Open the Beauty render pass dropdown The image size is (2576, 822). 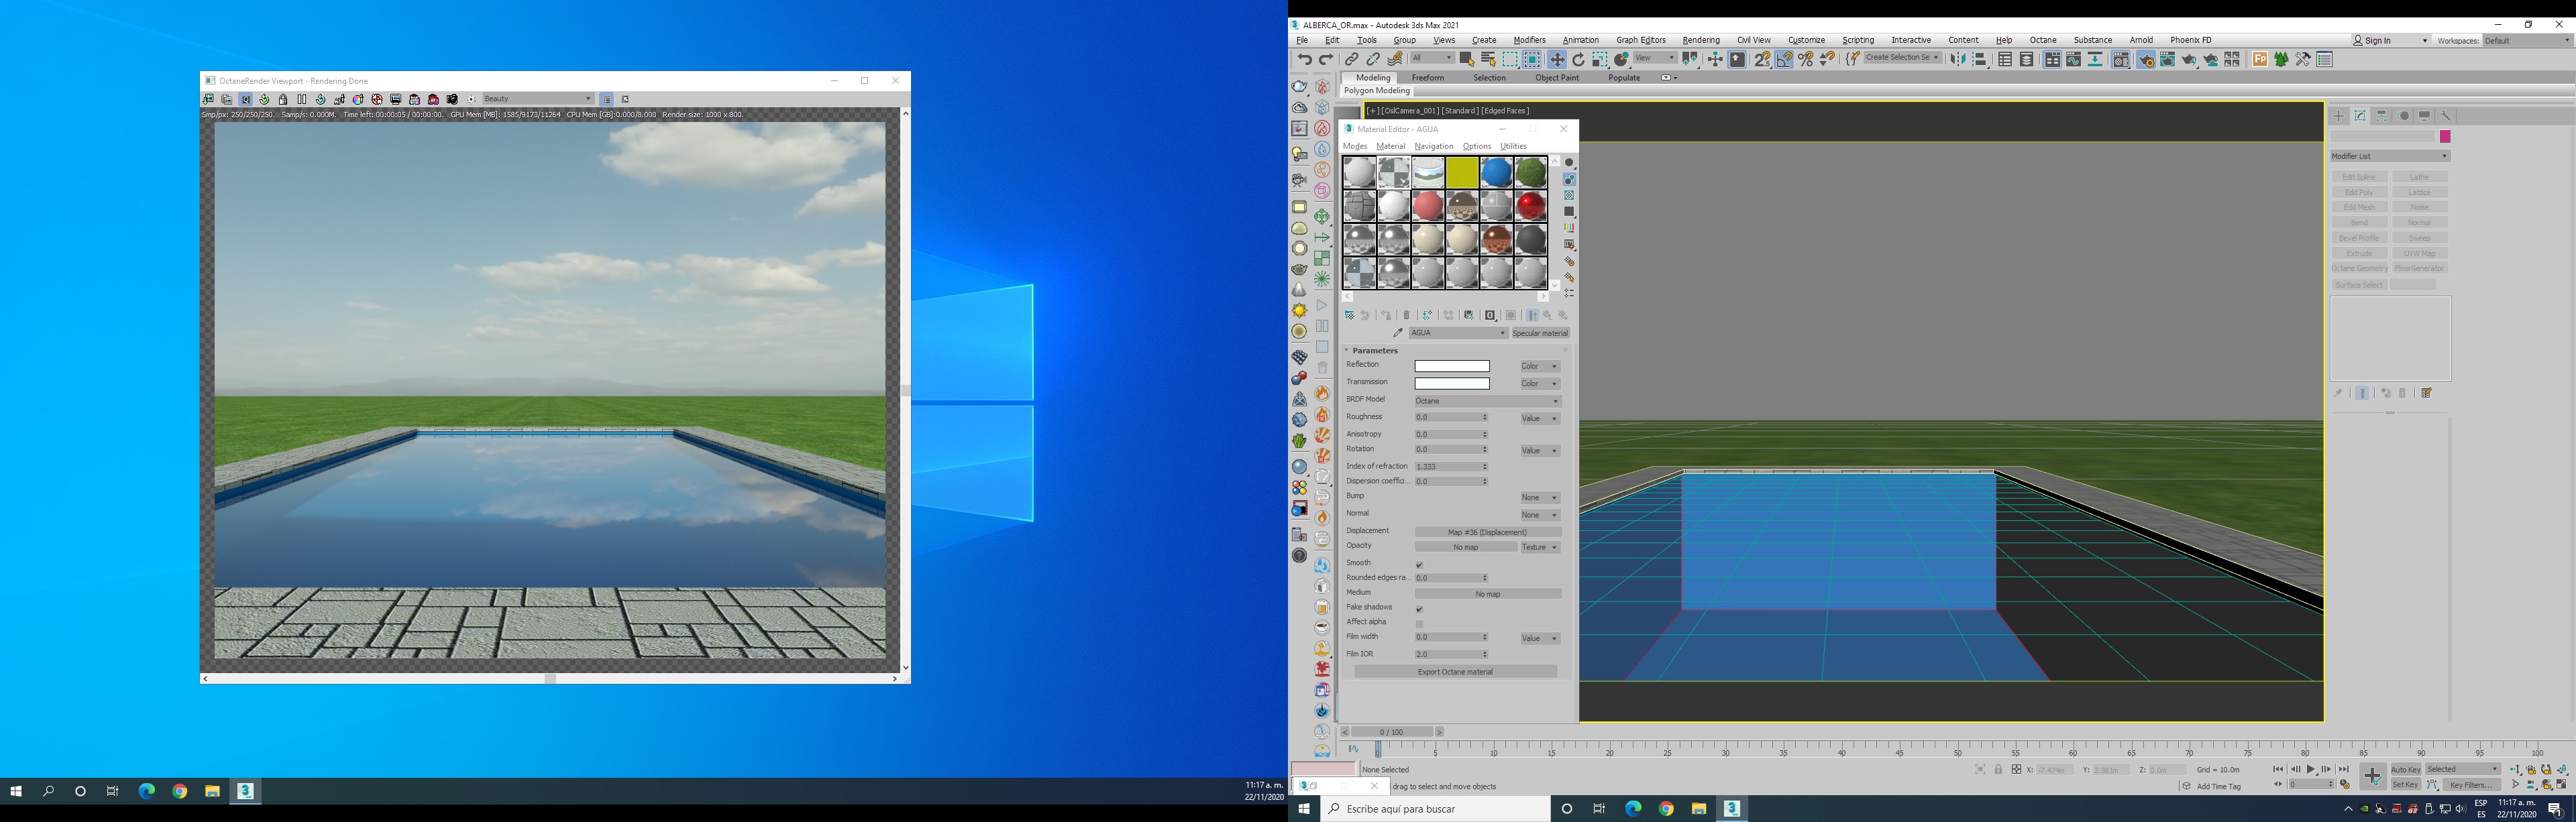(x=538, y=99)
